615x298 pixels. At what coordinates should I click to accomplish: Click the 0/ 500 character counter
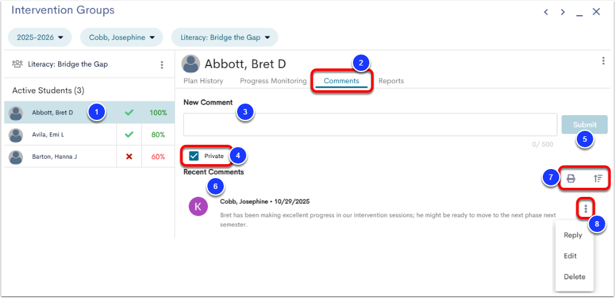pos(542,145)
